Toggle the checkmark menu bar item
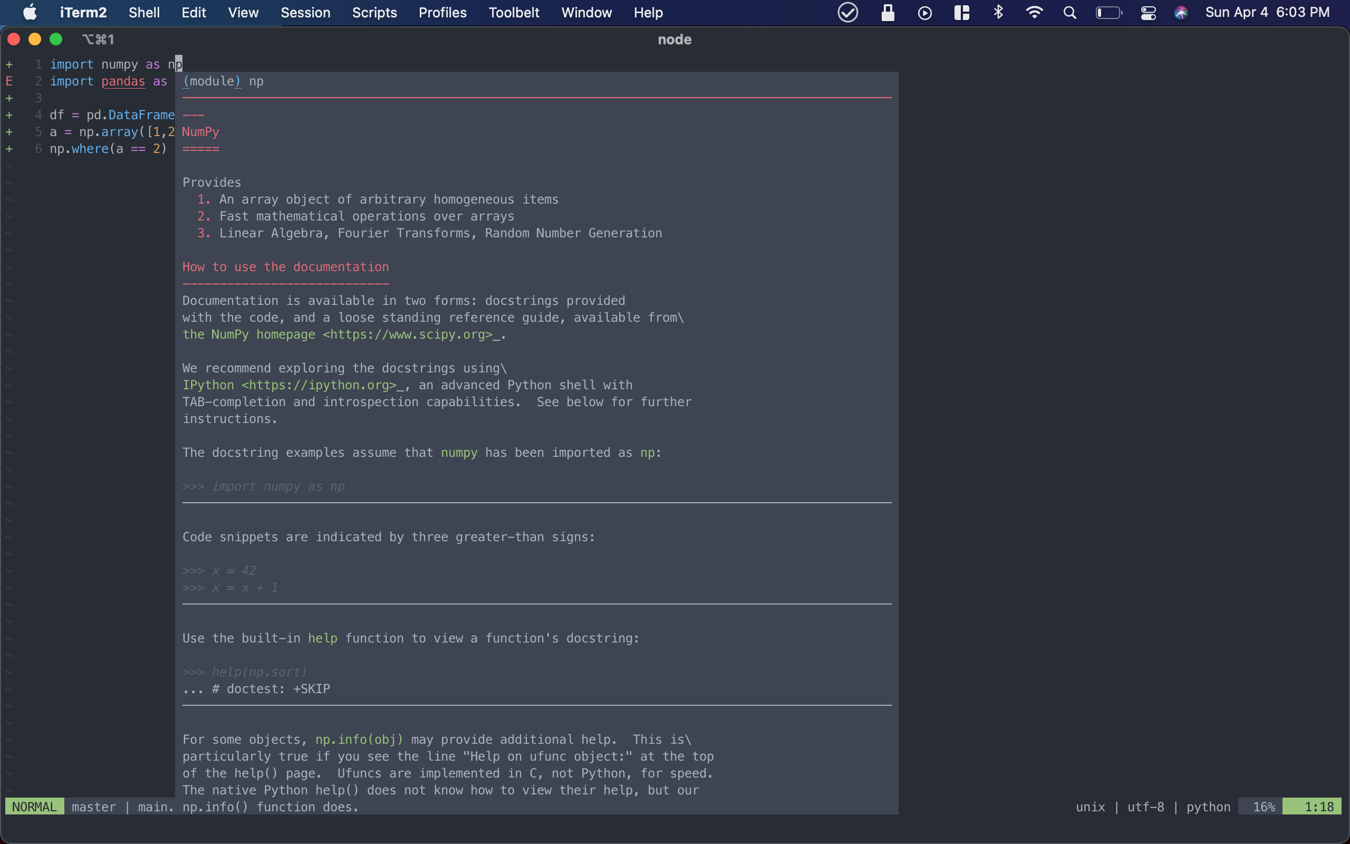The height and width of the screenshot is (844, 1350). [x=848, y=12]
